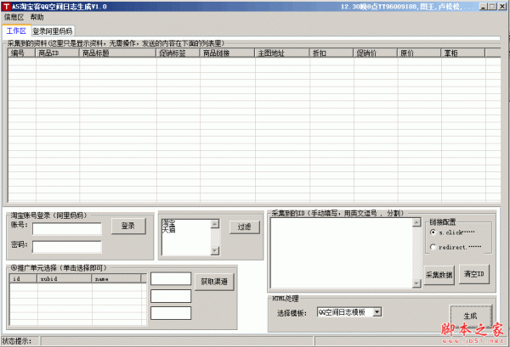Click the 原价 column header
Viewport: 510px width, 347px height.
(x=419, y=53)
